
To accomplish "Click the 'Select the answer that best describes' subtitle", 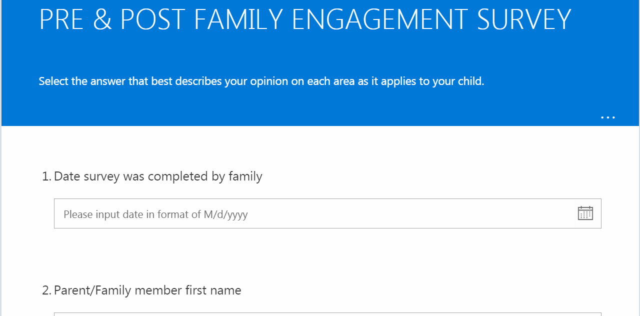I will coord(261,81).
